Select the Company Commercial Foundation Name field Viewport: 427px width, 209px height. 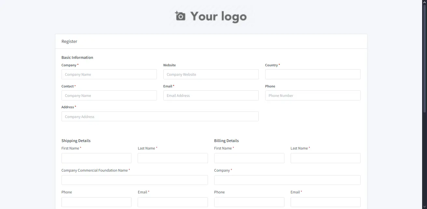coord(135,180)
